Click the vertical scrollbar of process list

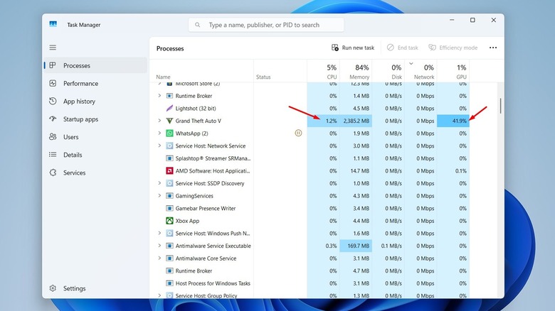(x=500, y=105)
